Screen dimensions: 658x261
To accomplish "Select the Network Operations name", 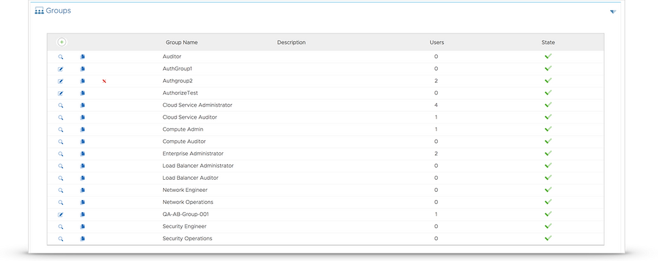I will pyautogui.click(x=188, y=202).
